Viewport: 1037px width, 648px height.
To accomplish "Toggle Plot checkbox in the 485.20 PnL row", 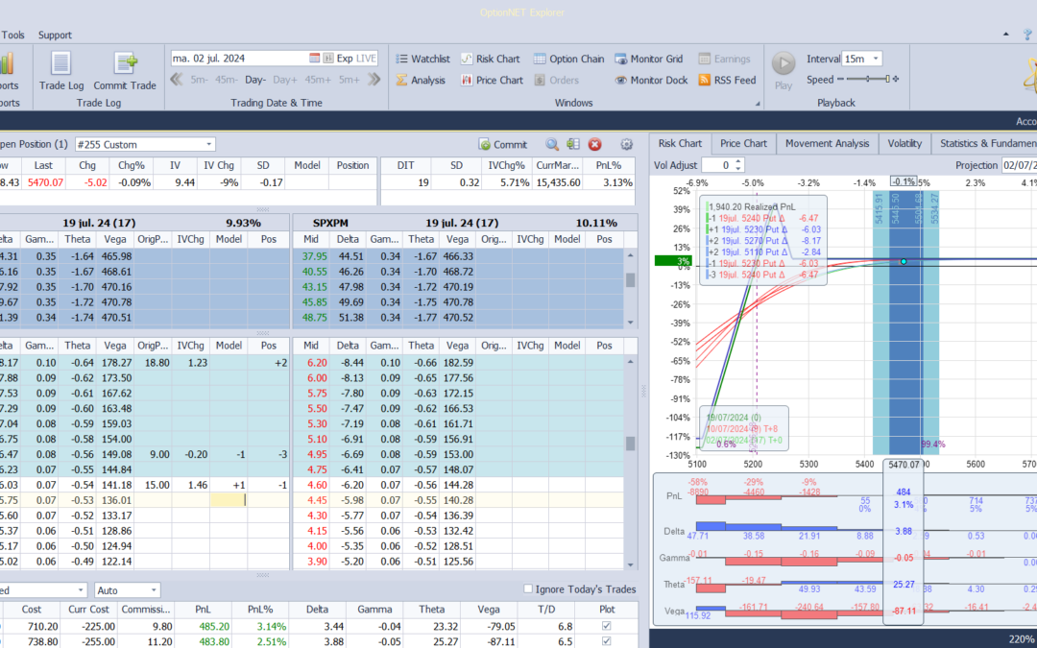I will [607, 626].
